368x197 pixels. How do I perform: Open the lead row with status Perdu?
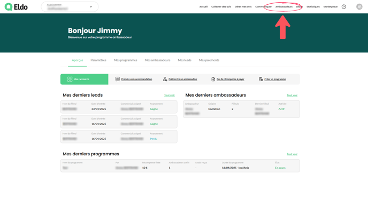coord(119,137)
